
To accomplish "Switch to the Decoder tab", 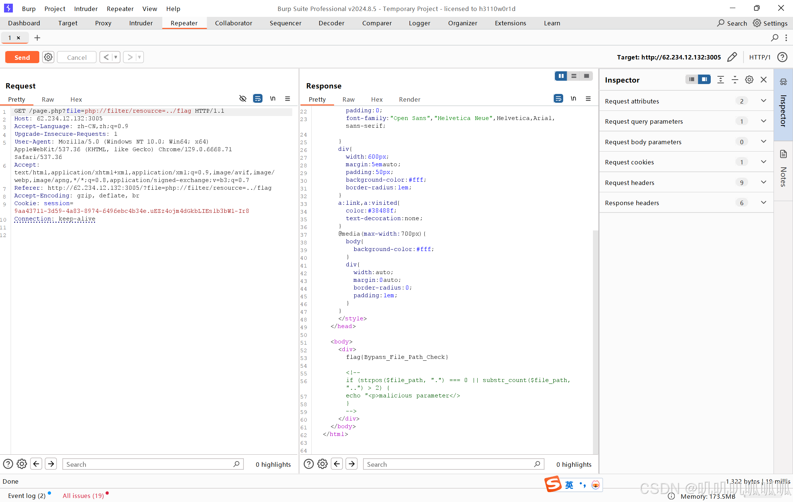I will [x=331, y=23].
